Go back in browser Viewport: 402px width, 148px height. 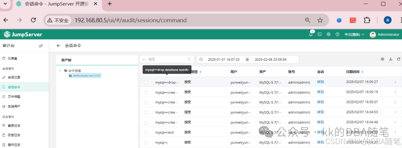pyautogui.click(x=6, y=20)
